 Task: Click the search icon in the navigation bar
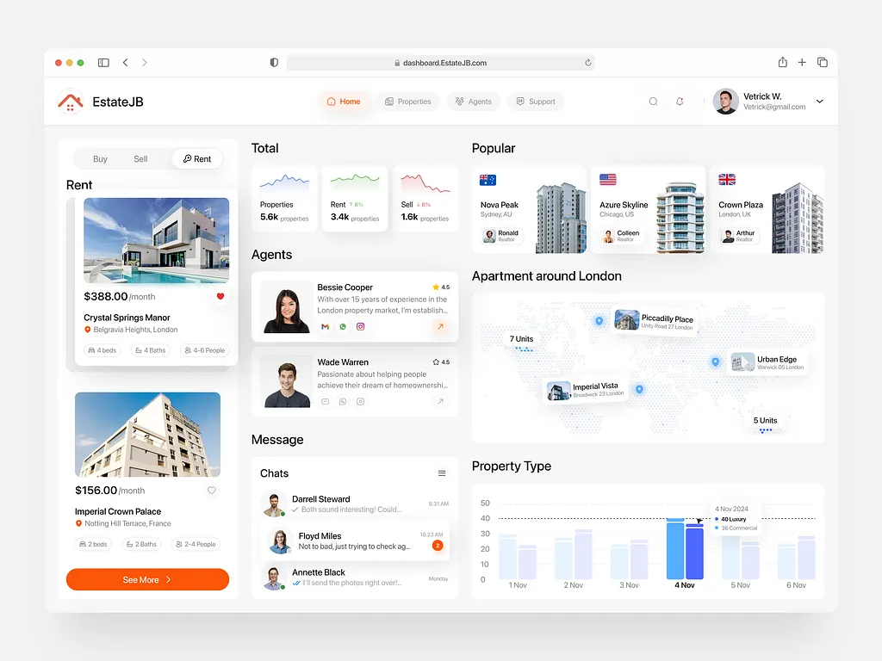point(654,101)
